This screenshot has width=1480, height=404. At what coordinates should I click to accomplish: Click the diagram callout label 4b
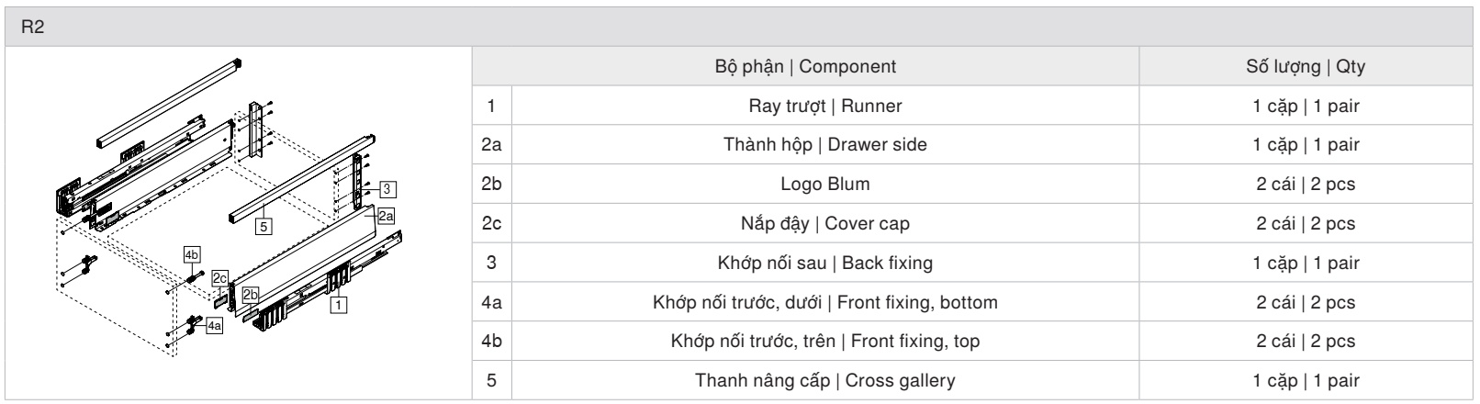click(x=191, y=252)
